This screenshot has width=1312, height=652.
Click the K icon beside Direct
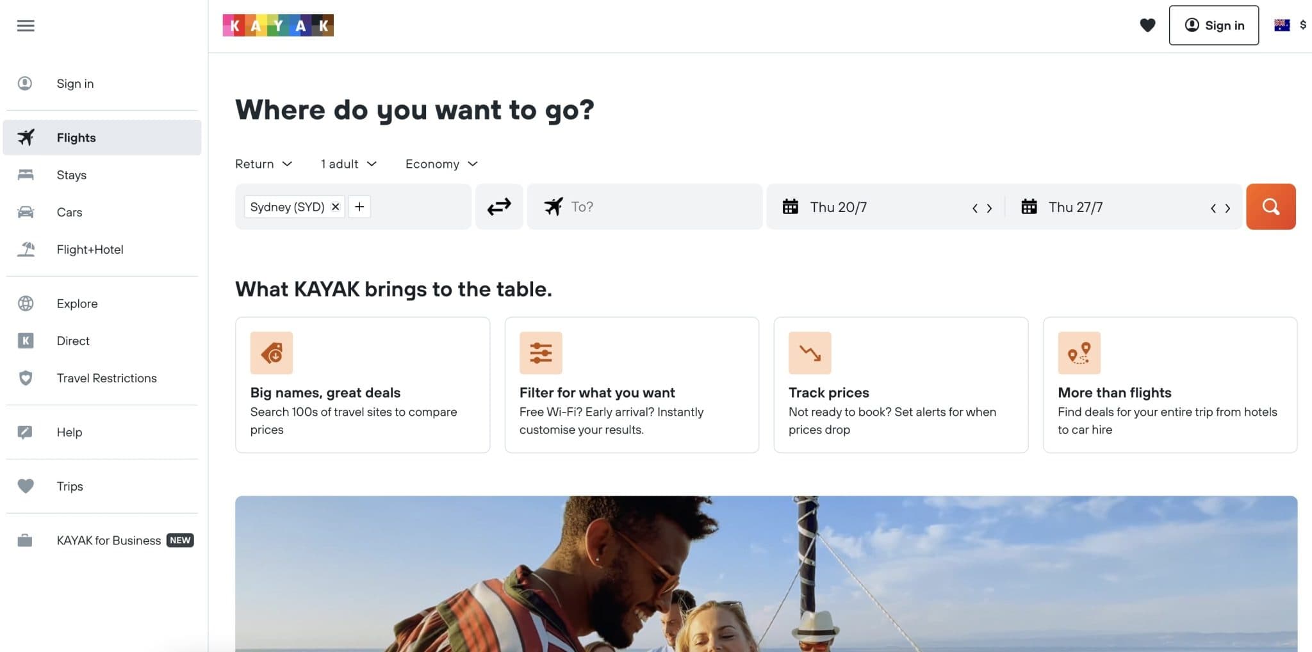(x=26, y=341)
